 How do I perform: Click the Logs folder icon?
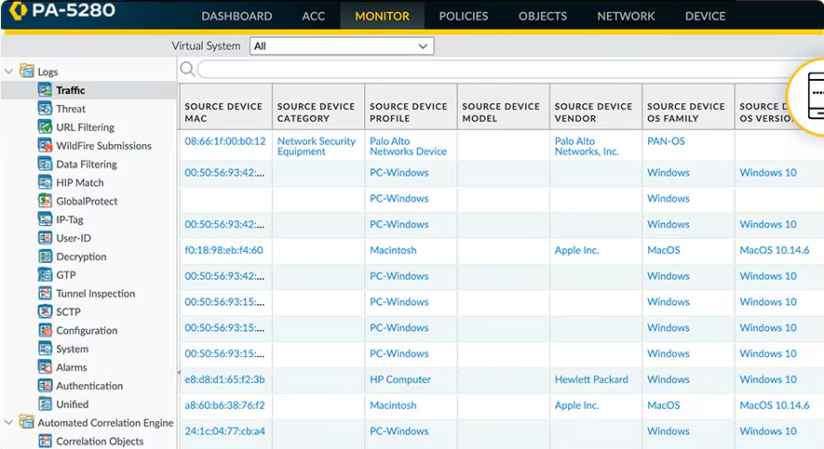(27, 71)
